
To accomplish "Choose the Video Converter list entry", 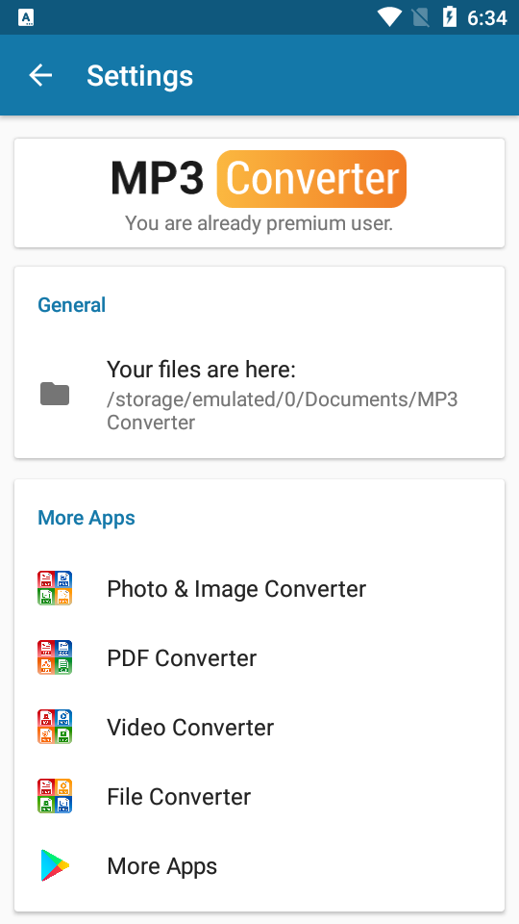I will click(259, 728).
